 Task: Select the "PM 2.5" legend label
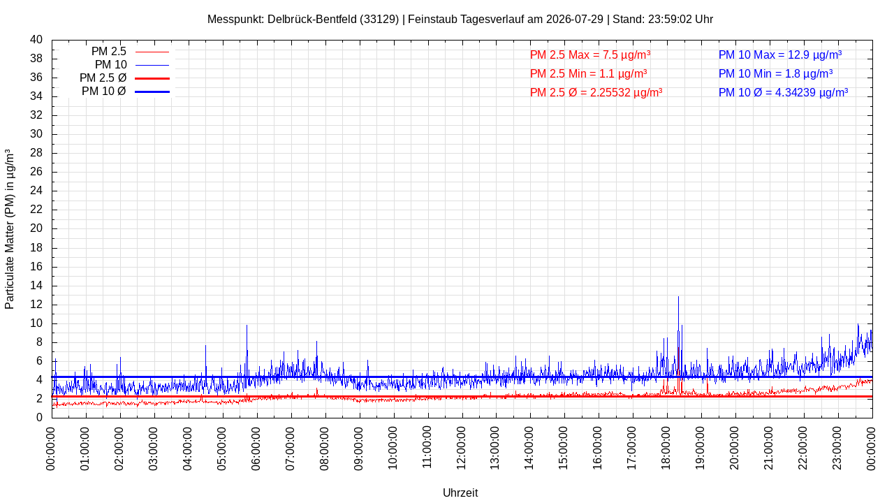point(109,52)
